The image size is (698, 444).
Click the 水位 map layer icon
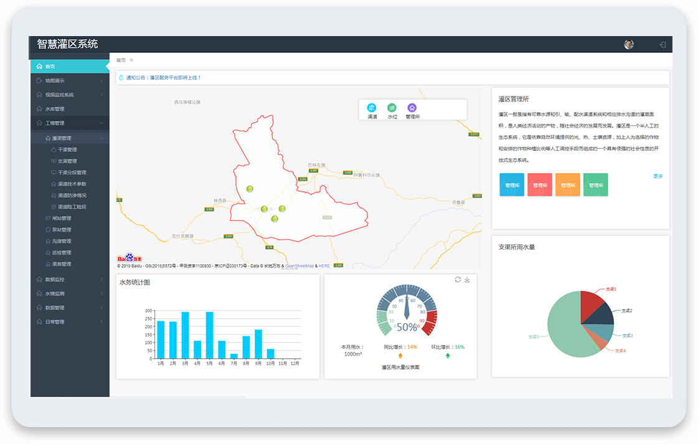coord(392,108)
